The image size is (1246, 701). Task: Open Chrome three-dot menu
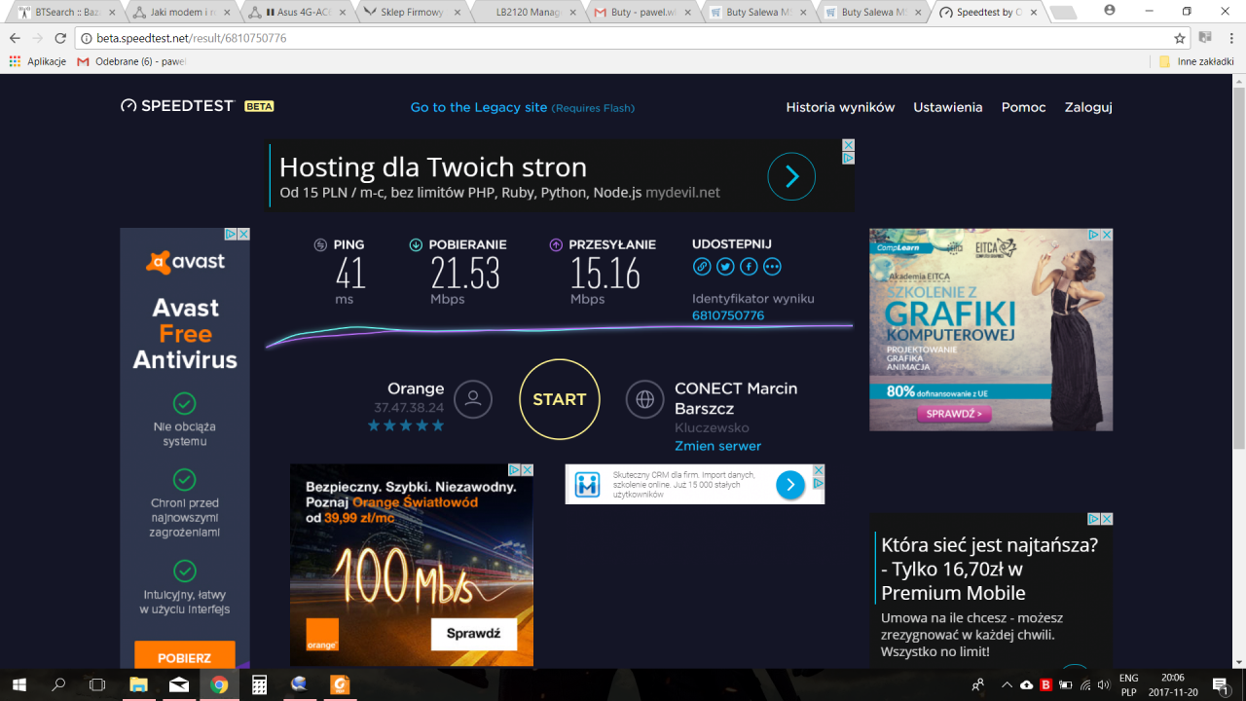pyautogui.click(x=1231, y=38)
